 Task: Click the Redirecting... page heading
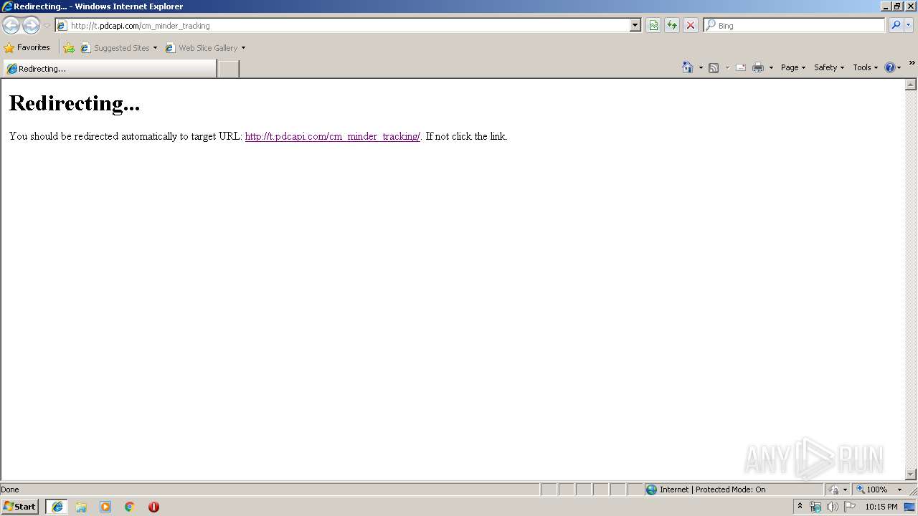[x=74, y=103]
